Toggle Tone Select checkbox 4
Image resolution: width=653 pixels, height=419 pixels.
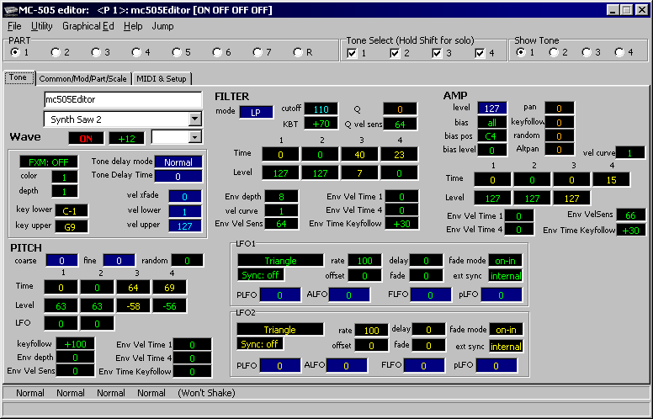pos(480,53)
